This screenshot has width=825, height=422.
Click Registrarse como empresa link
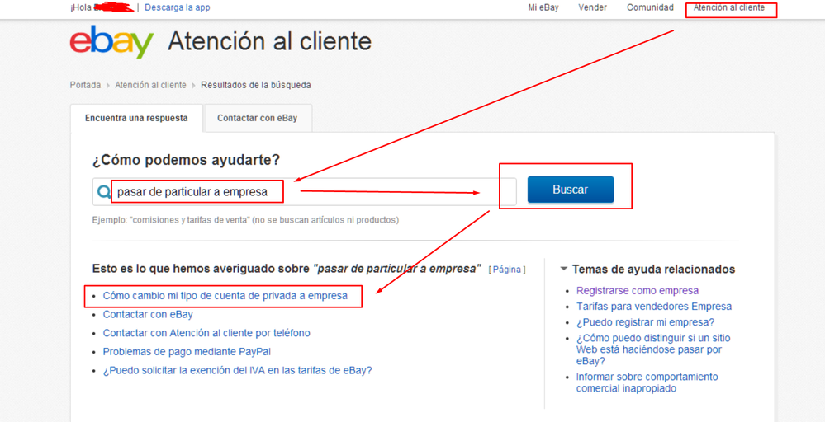coord(637,290)
